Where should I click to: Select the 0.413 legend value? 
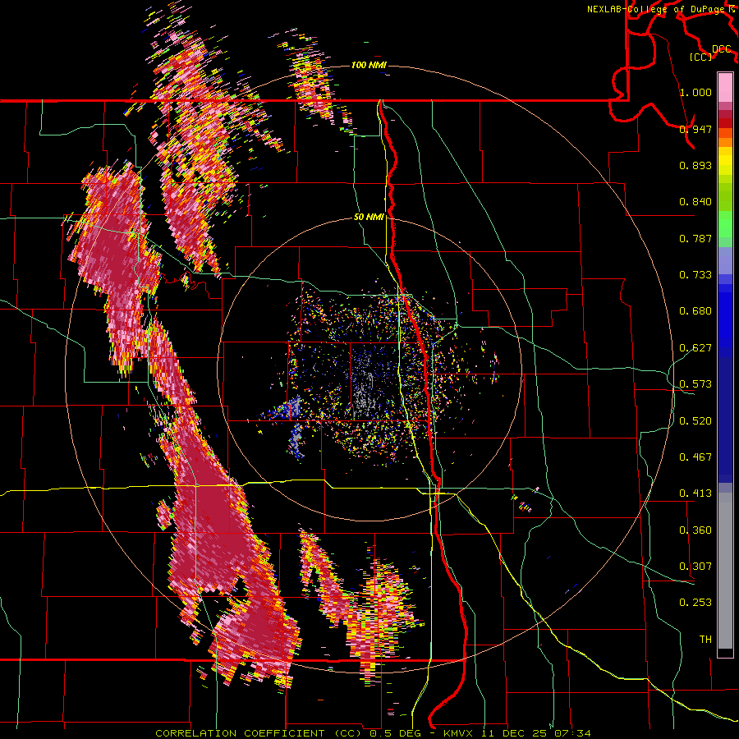(x=695, y=493)
